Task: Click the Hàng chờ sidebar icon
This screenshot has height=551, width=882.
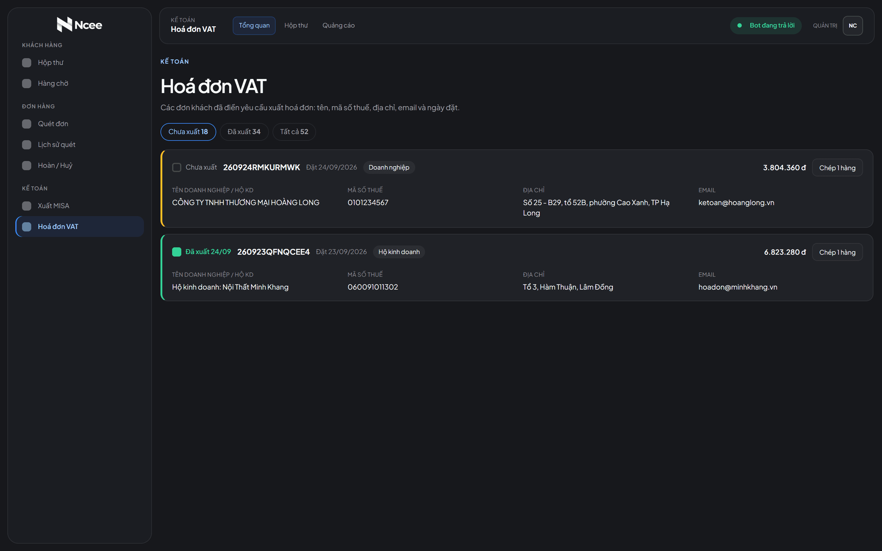Action: (27, 84)
